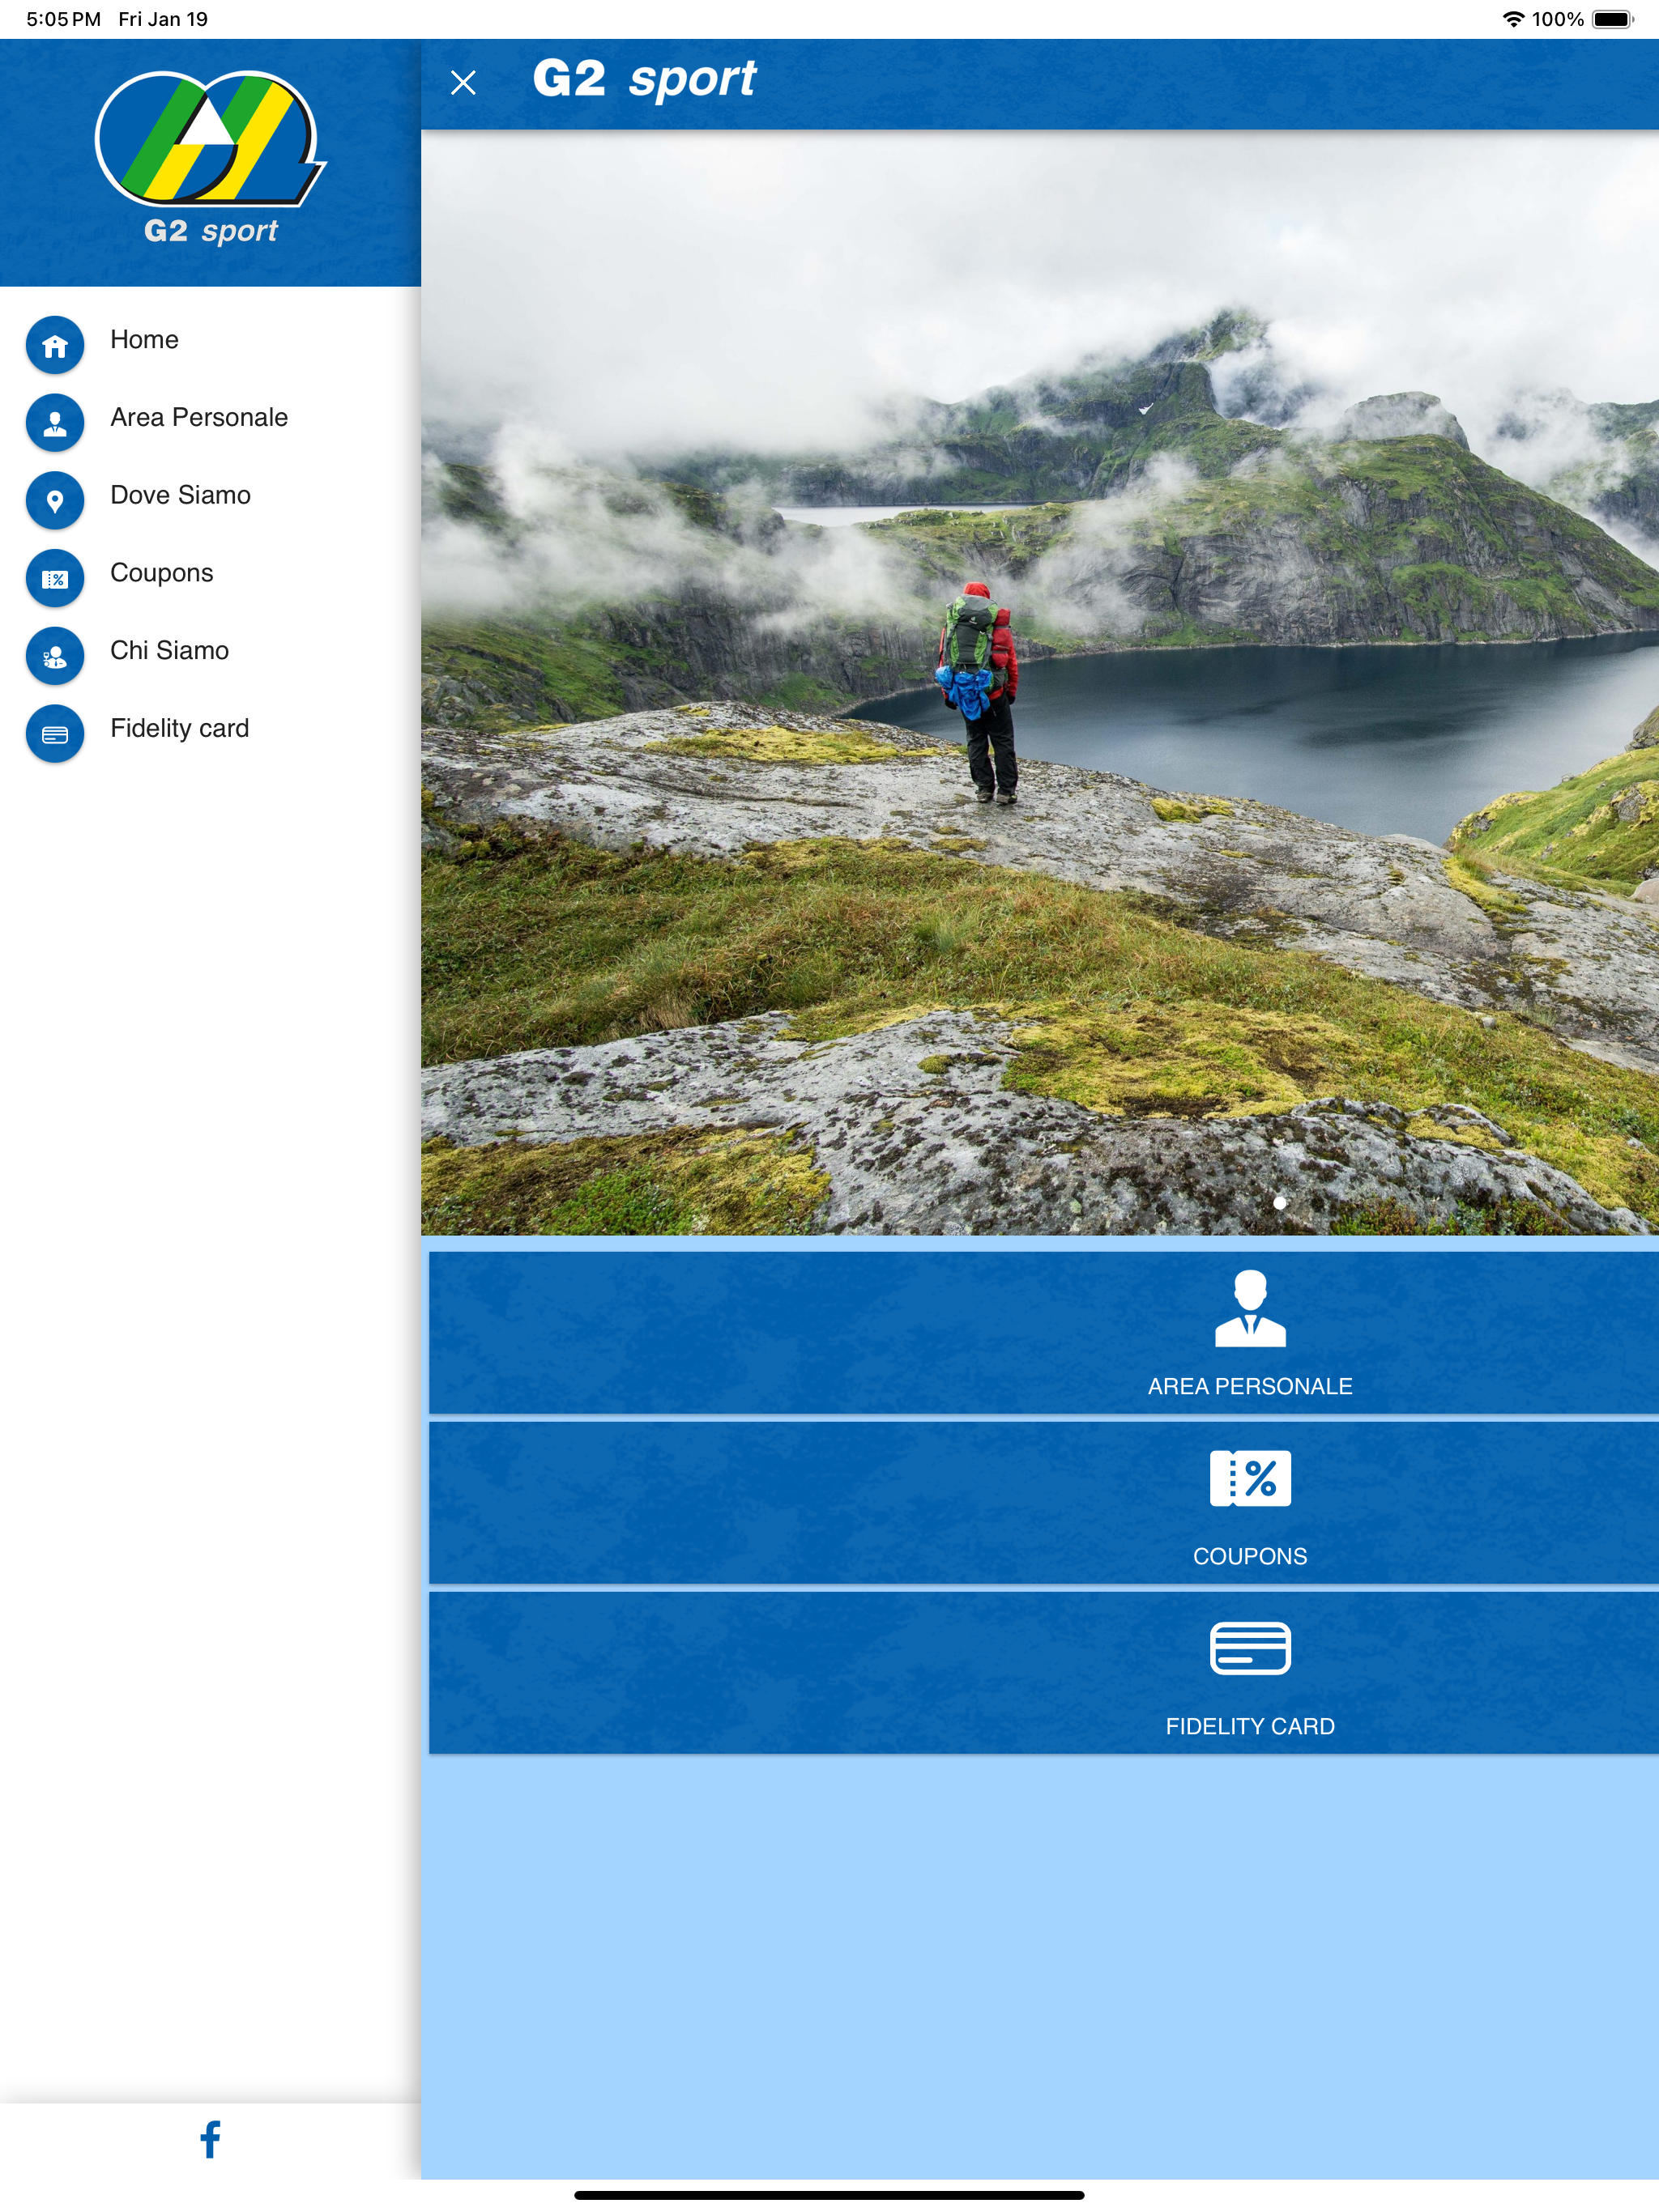Click the hiker mountain banner image
Viewport: 1659px width, 2212px height.
pos(1039,682)
